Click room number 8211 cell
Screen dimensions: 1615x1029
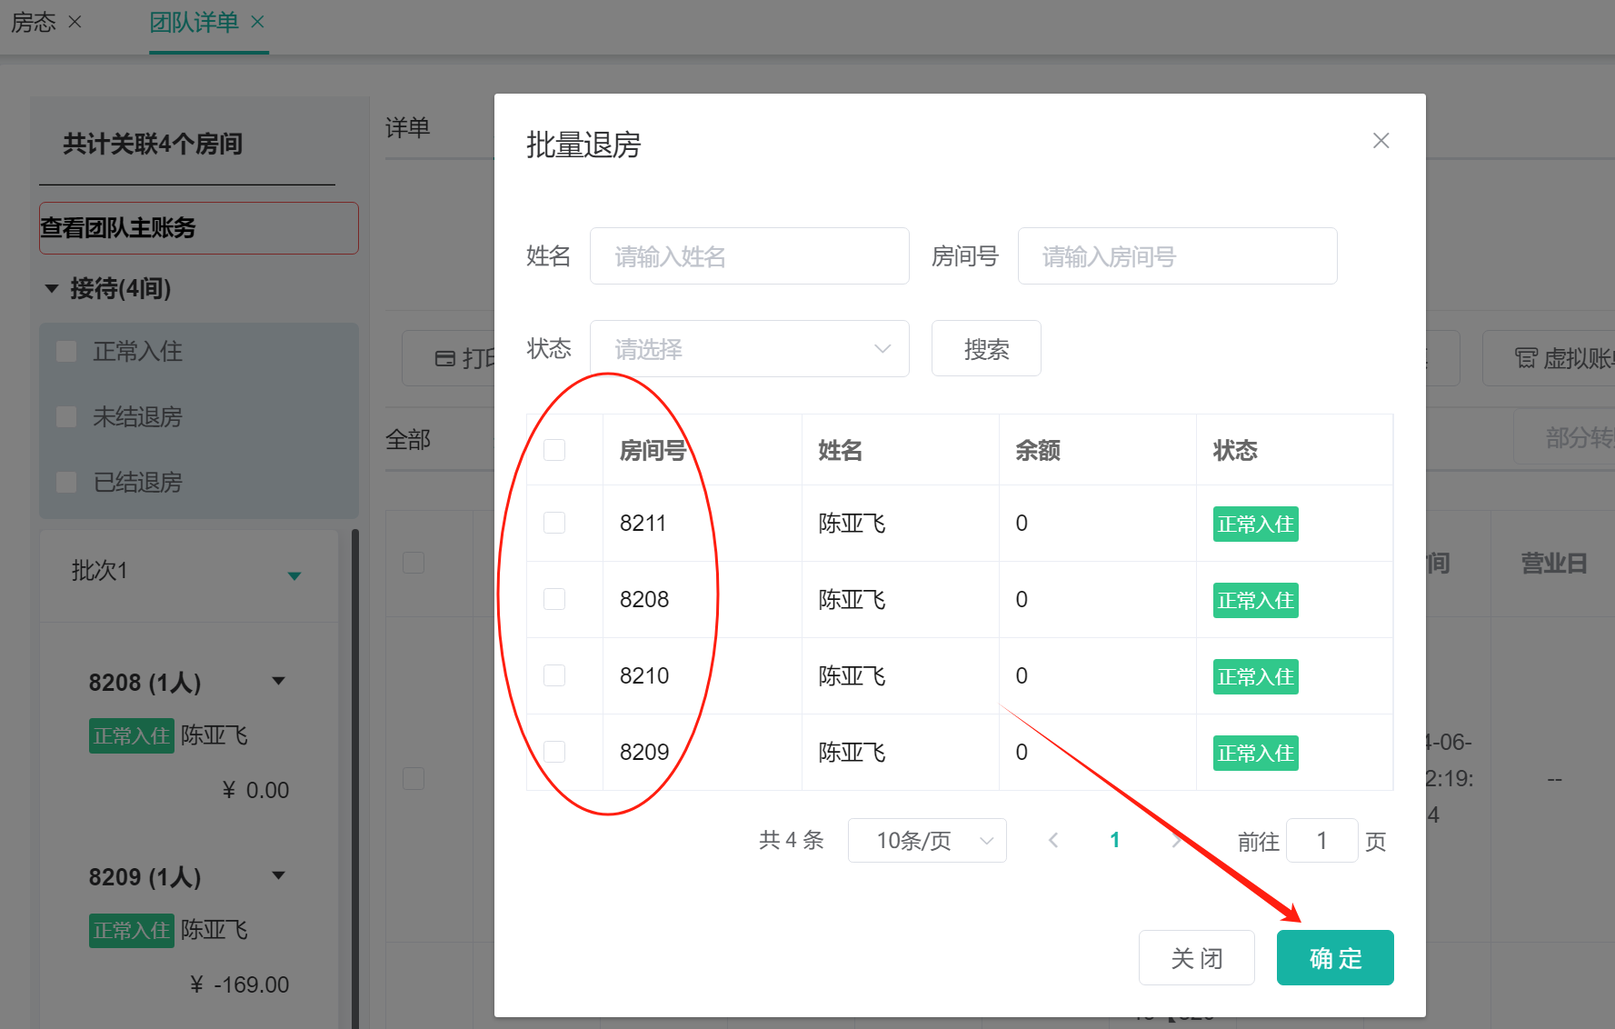pyautogui.click(x=643, y=524)
